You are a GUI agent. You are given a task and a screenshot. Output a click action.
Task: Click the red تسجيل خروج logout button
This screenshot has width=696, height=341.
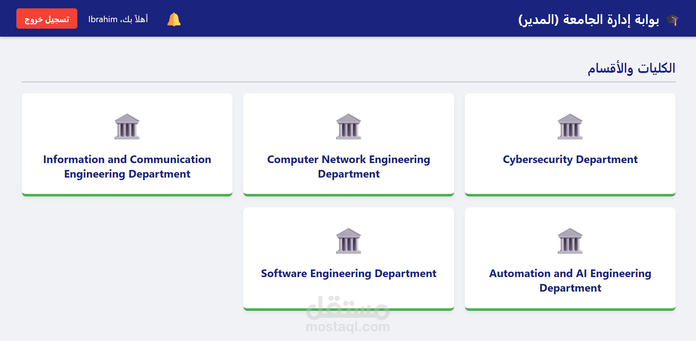tap(47, 19)
